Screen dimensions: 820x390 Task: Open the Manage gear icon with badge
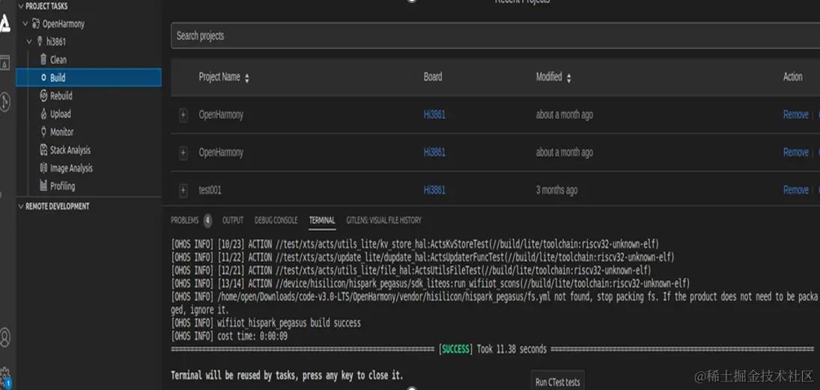coord(5,377)
